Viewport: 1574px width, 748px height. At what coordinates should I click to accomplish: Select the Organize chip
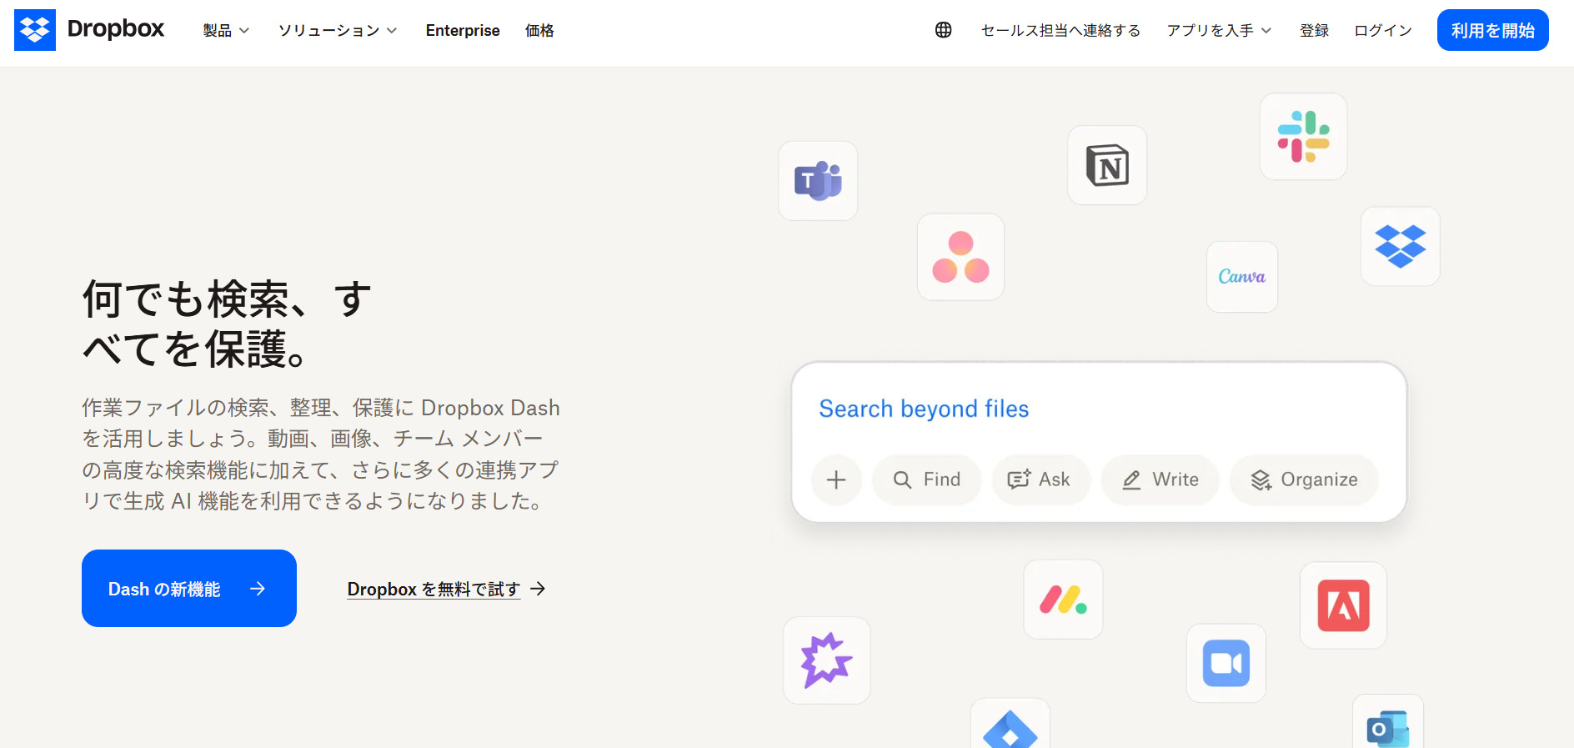[x=1304, y=479]
